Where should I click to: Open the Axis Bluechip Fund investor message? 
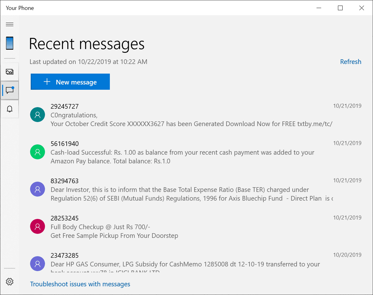point(155,189)
